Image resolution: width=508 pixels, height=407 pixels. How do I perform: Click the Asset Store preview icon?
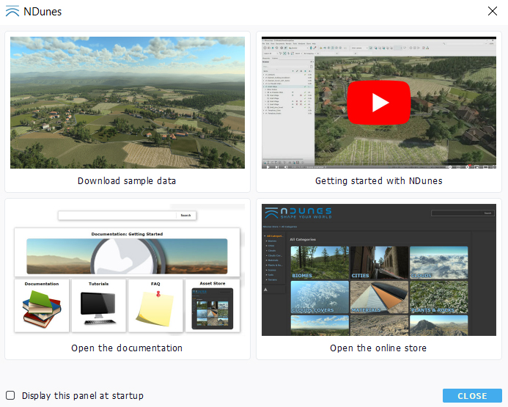click(213, 307)
